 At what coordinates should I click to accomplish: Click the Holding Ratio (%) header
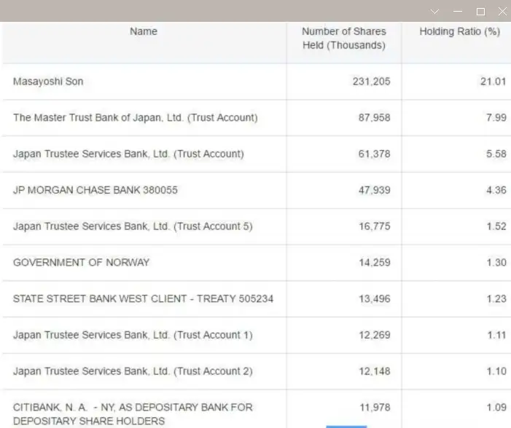[459, 31]
